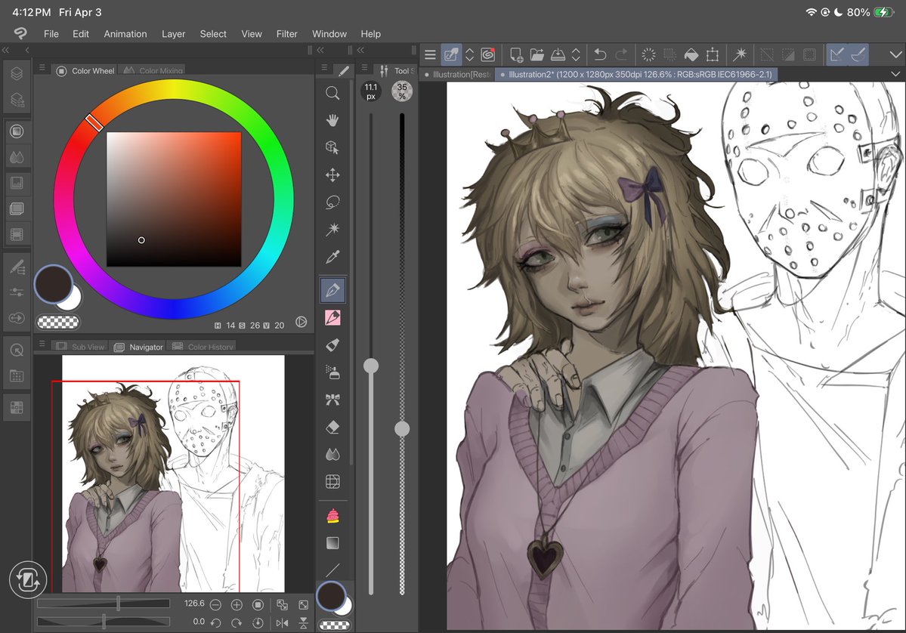The width and height of the screenshot is (906, 633).
Task: Select the Decoration ribbon tool
Action: point(332,400)
